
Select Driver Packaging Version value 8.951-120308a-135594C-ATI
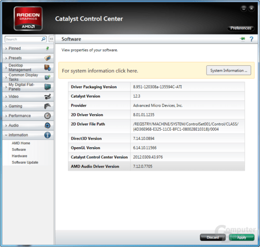158,87
